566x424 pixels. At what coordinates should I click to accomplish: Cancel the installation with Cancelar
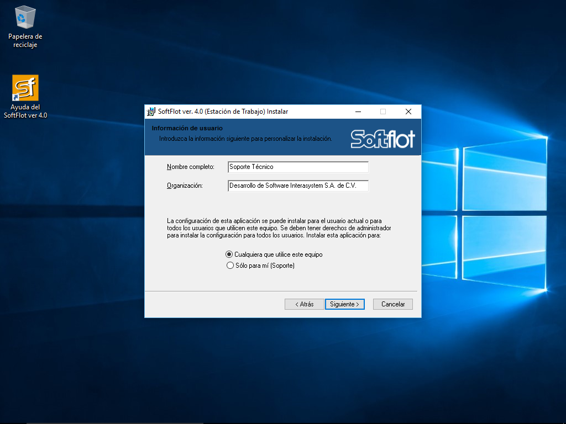[393, 304]
